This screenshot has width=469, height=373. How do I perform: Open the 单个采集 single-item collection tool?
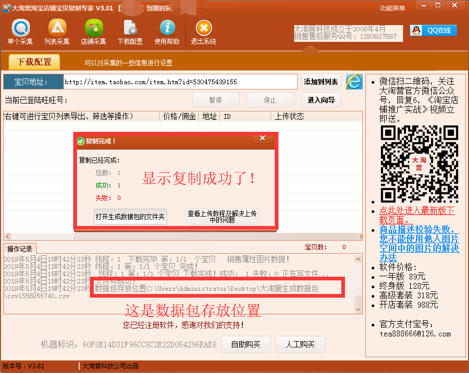click(20, 32)
